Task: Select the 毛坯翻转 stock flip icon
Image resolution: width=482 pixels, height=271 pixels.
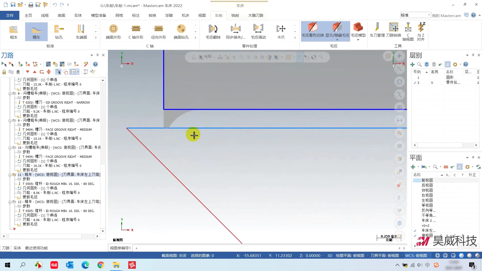Action: click(213, 32)
